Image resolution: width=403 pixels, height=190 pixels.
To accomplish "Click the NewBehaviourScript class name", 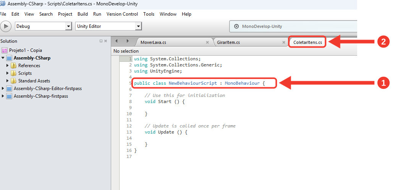I will pos(193,83).
